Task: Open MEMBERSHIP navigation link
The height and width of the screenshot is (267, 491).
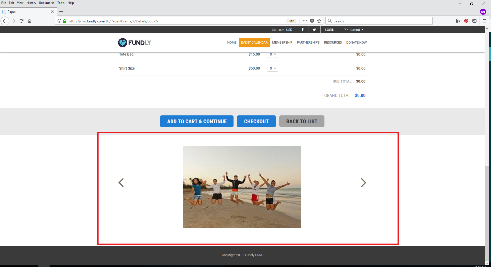Action: (282, 43)
